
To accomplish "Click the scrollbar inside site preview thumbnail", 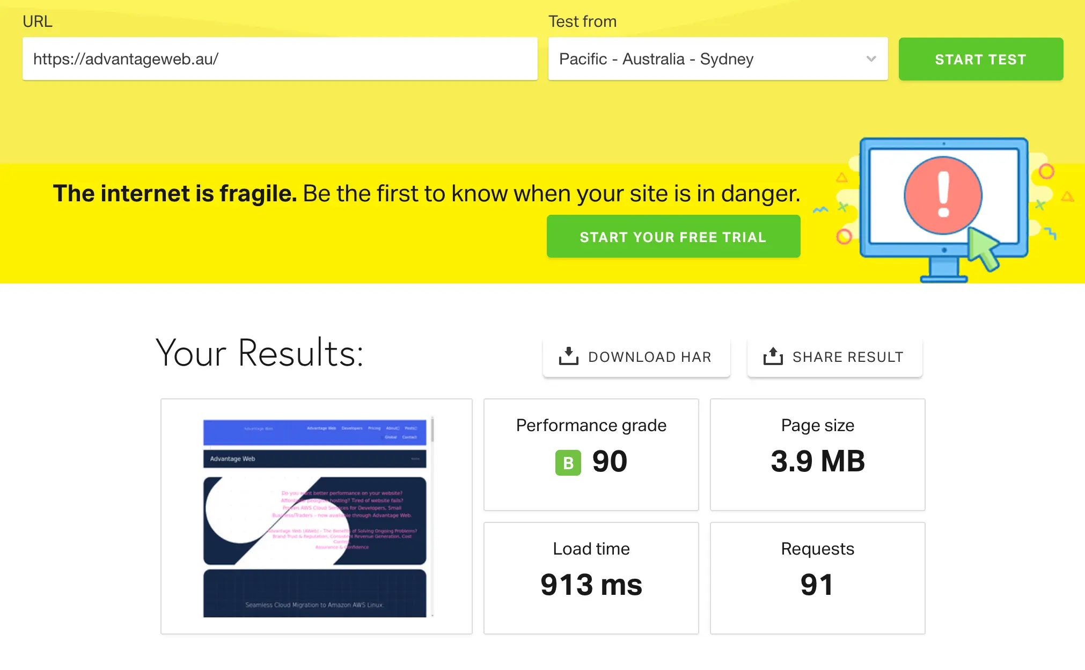I will click(x=432, y=429).
